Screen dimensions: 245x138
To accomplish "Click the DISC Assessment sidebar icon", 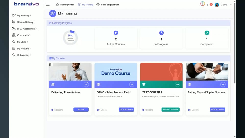I will [x=14, y=28].
